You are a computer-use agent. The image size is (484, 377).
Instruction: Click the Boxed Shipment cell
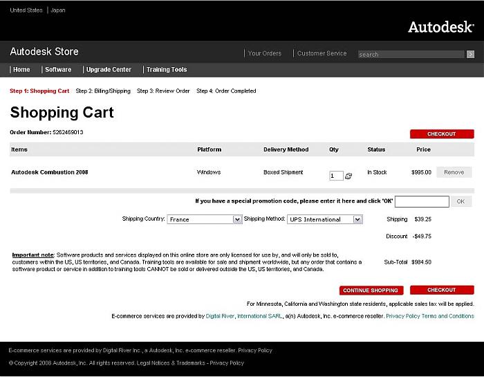(283, 172)
